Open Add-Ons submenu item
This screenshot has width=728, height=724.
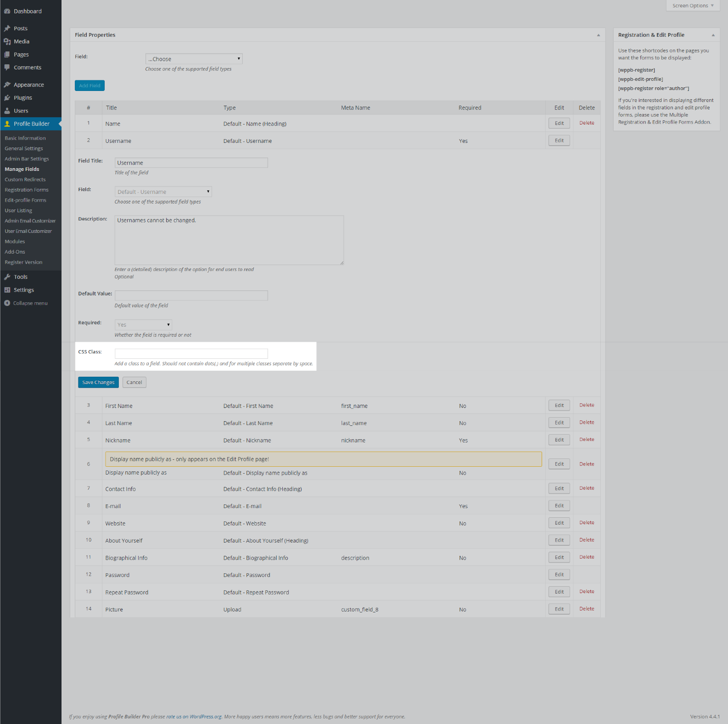coord(15,252)
